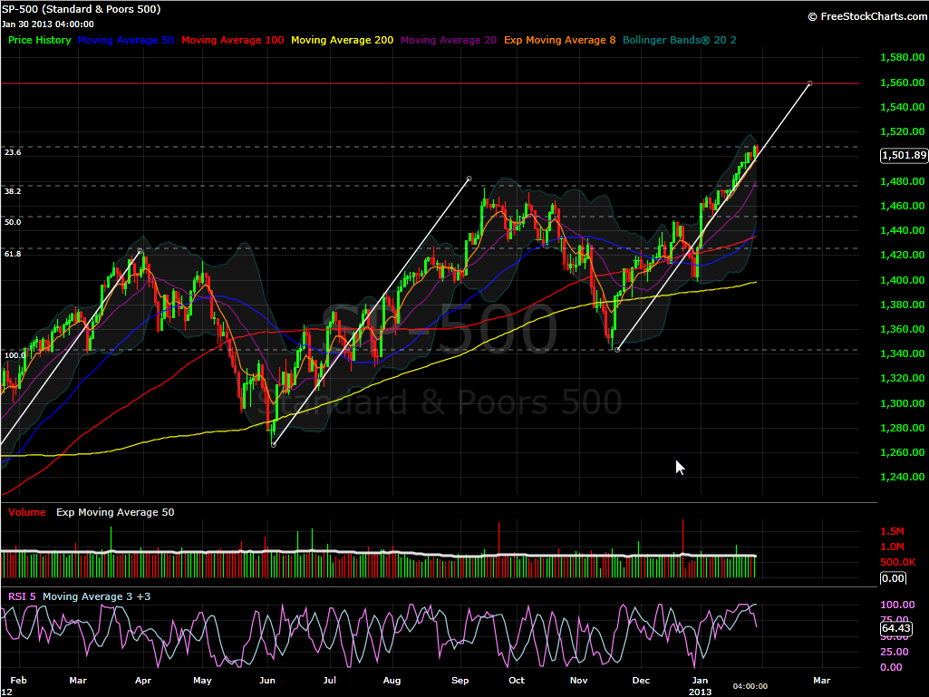This screenshot has width=929, height=697.
Task: Click the RSI 5 indicator label
Action: [22, 596]
